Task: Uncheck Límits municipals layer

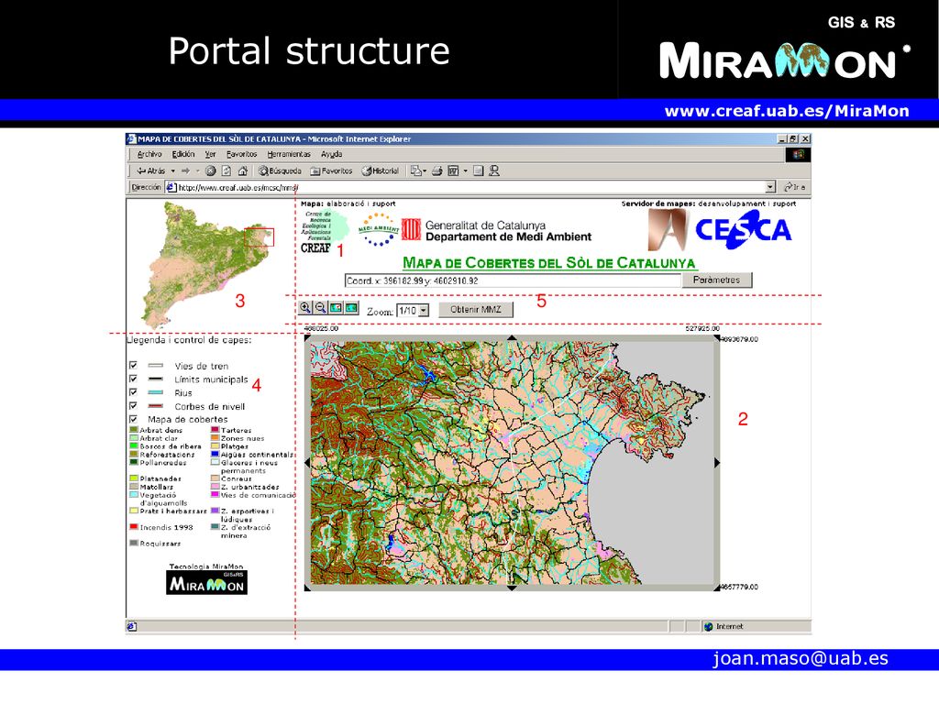Action: tap(133, 379)
